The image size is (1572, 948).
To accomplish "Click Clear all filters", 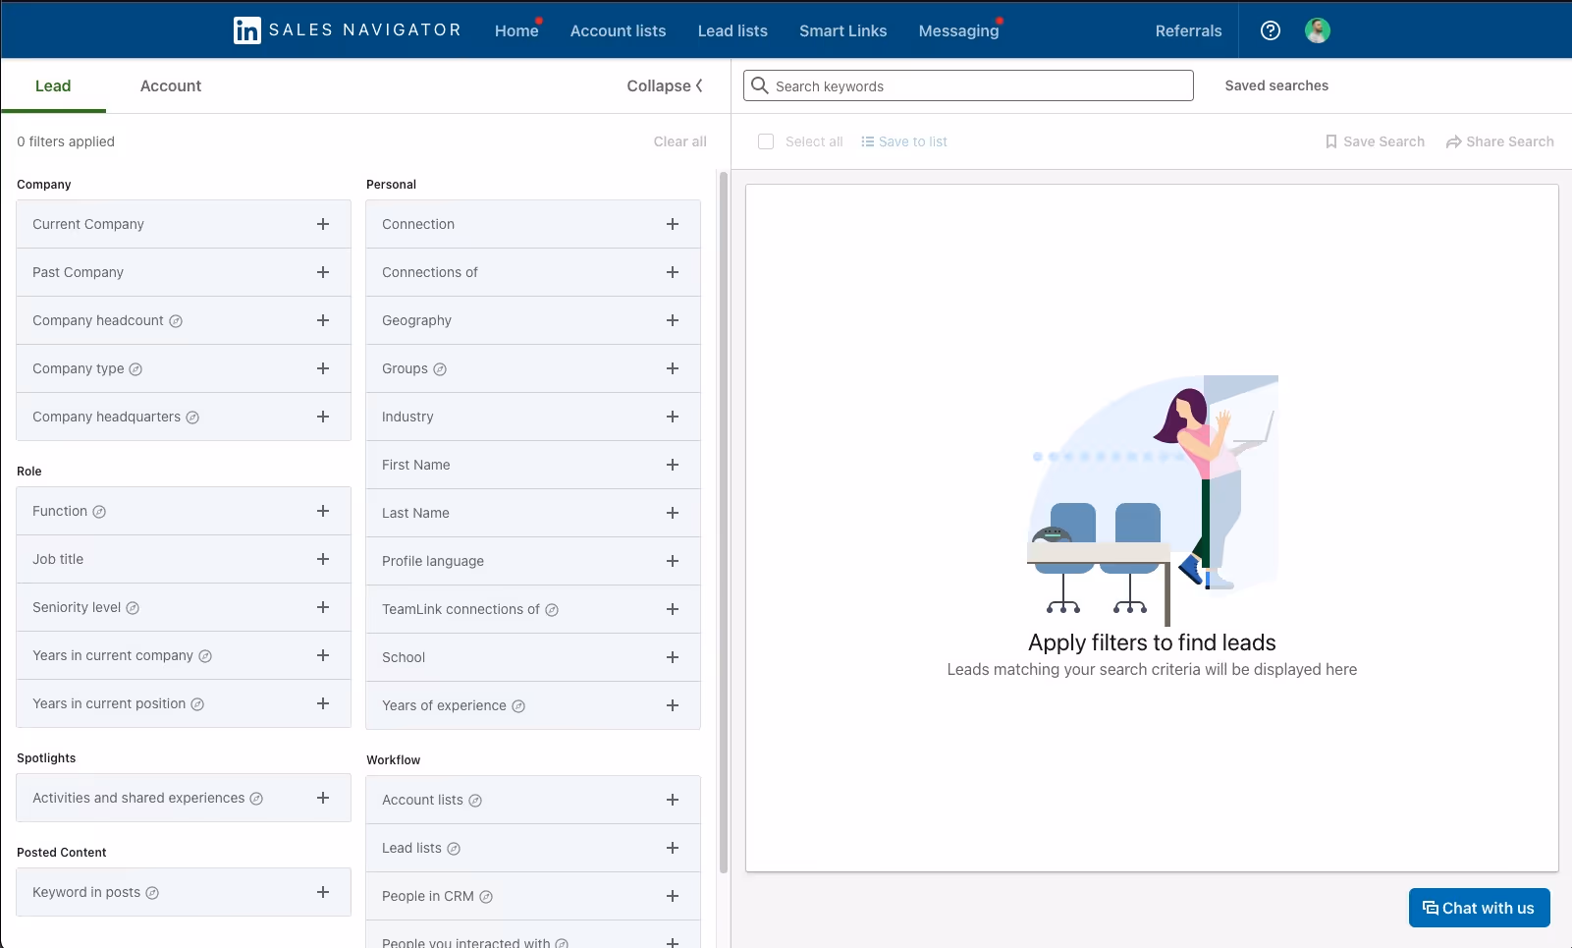I will click(680, 141).
